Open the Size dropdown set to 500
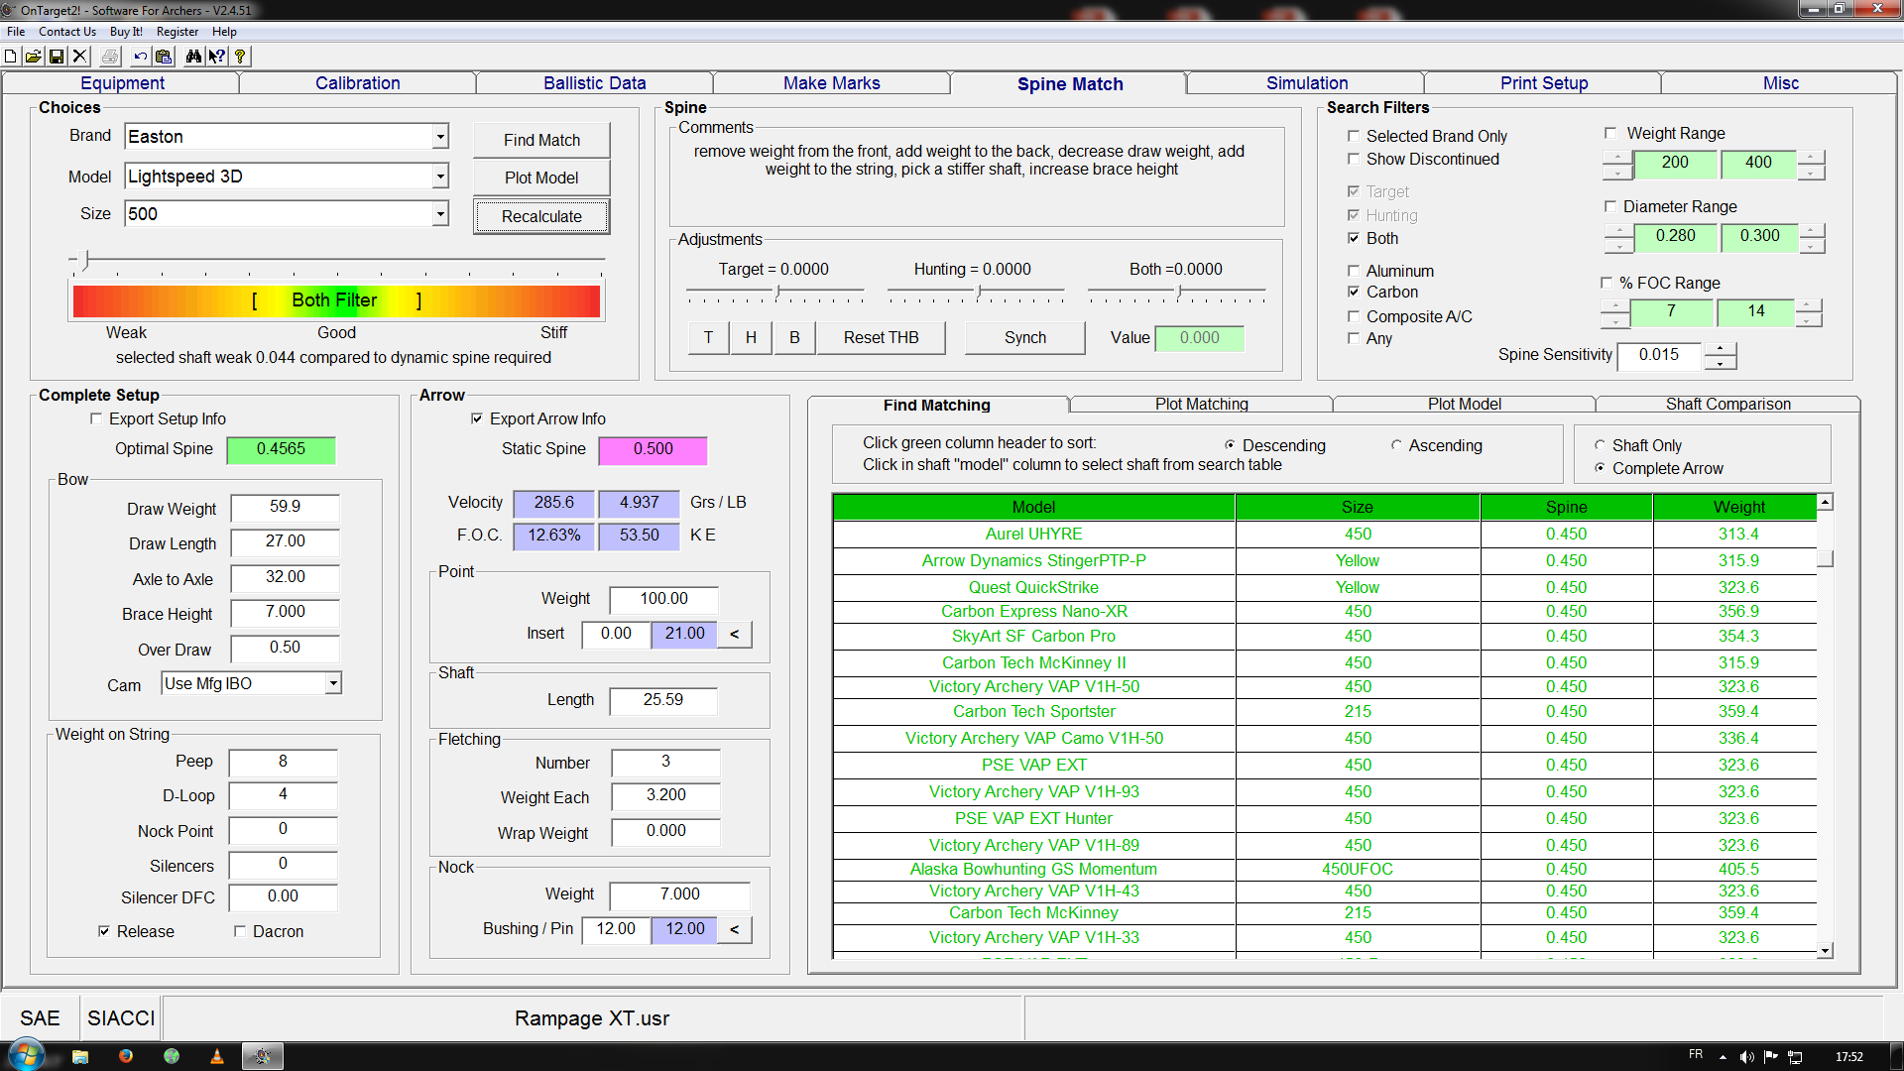The width and height of the screenshot is (1904, 1071). point(440,214)
